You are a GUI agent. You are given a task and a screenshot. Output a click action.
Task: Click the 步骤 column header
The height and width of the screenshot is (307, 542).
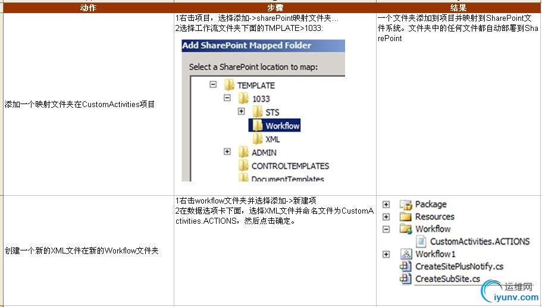pos(275,8)
